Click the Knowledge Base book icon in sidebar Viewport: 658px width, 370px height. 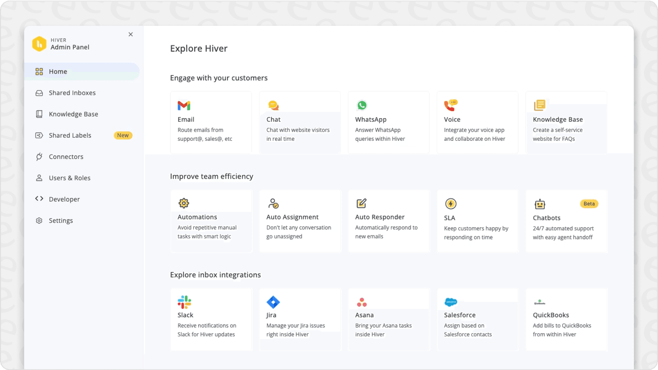point(39,114)
